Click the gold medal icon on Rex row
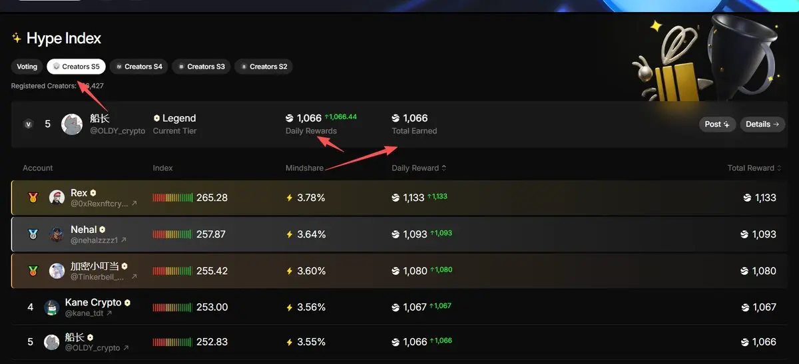This screenshot has height=364, width=799. coord(33,198)
